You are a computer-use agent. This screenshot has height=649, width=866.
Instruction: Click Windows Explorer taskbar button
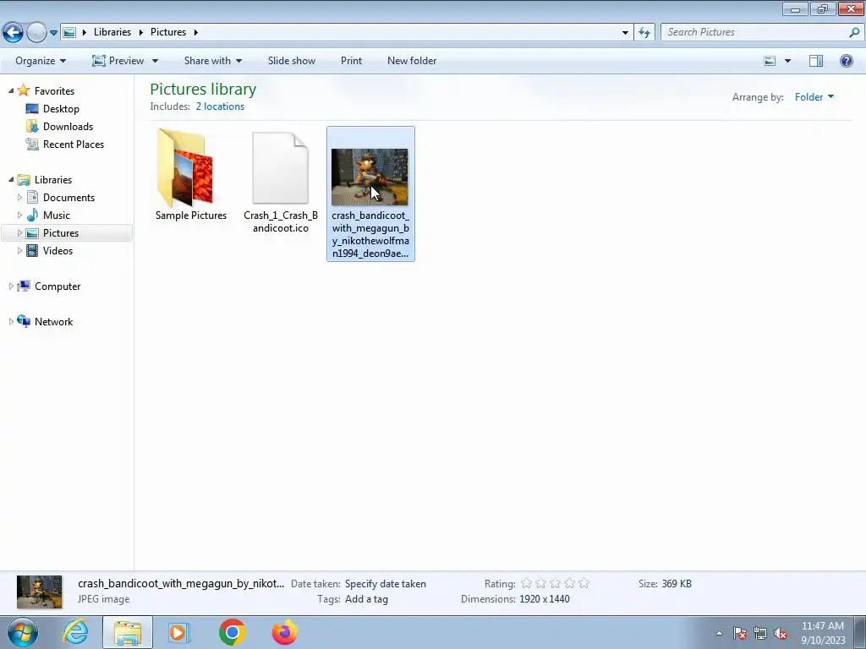(x=128, y=632)
